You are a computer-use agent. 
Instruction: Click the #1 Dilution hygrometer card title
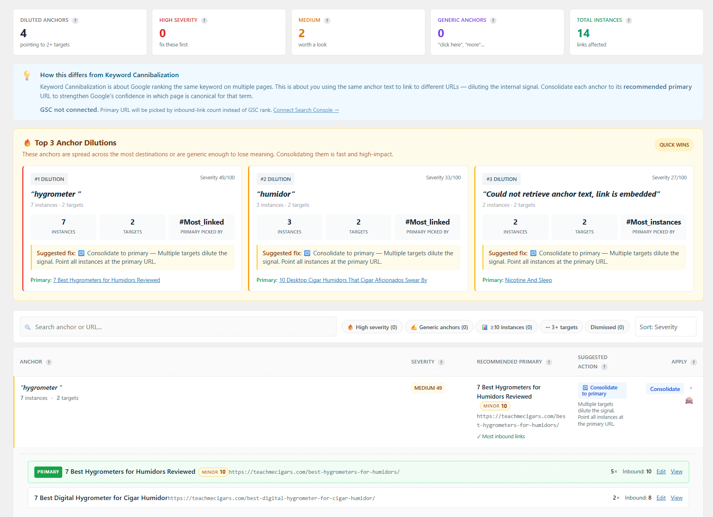point(56,194)
